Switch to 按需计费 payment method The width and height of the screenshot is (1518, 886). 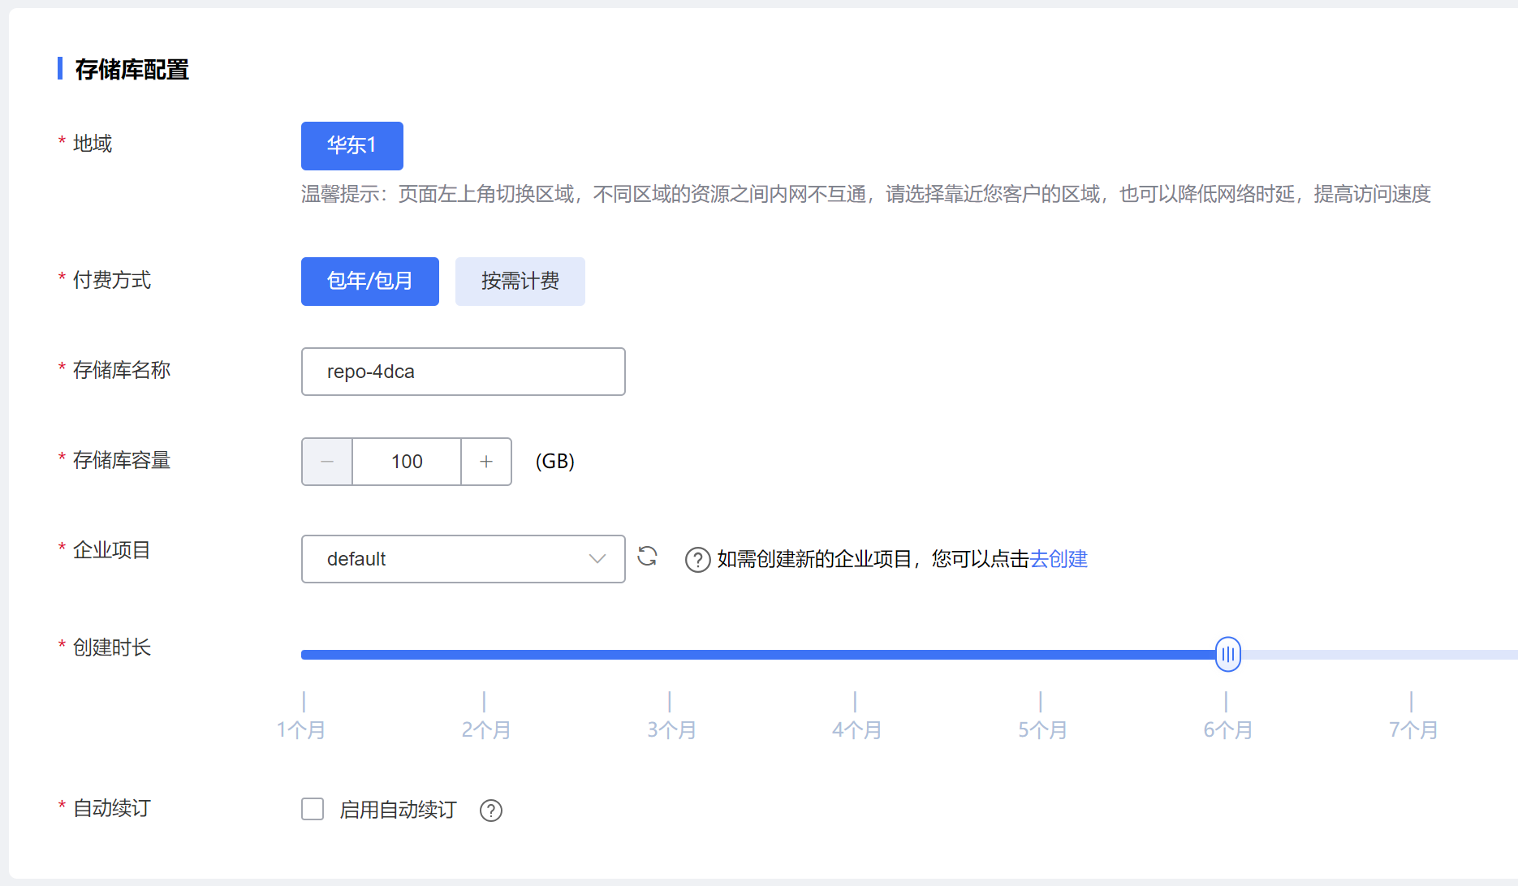pyautogui.click(x=520, y=282)
